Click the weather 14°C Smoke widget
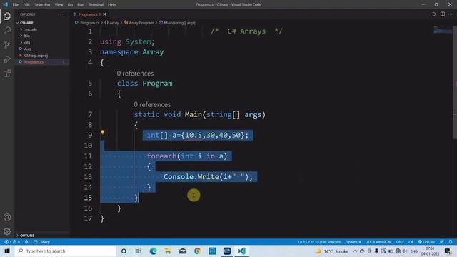This screenshot has width=457, height=257. click(331, 251)
